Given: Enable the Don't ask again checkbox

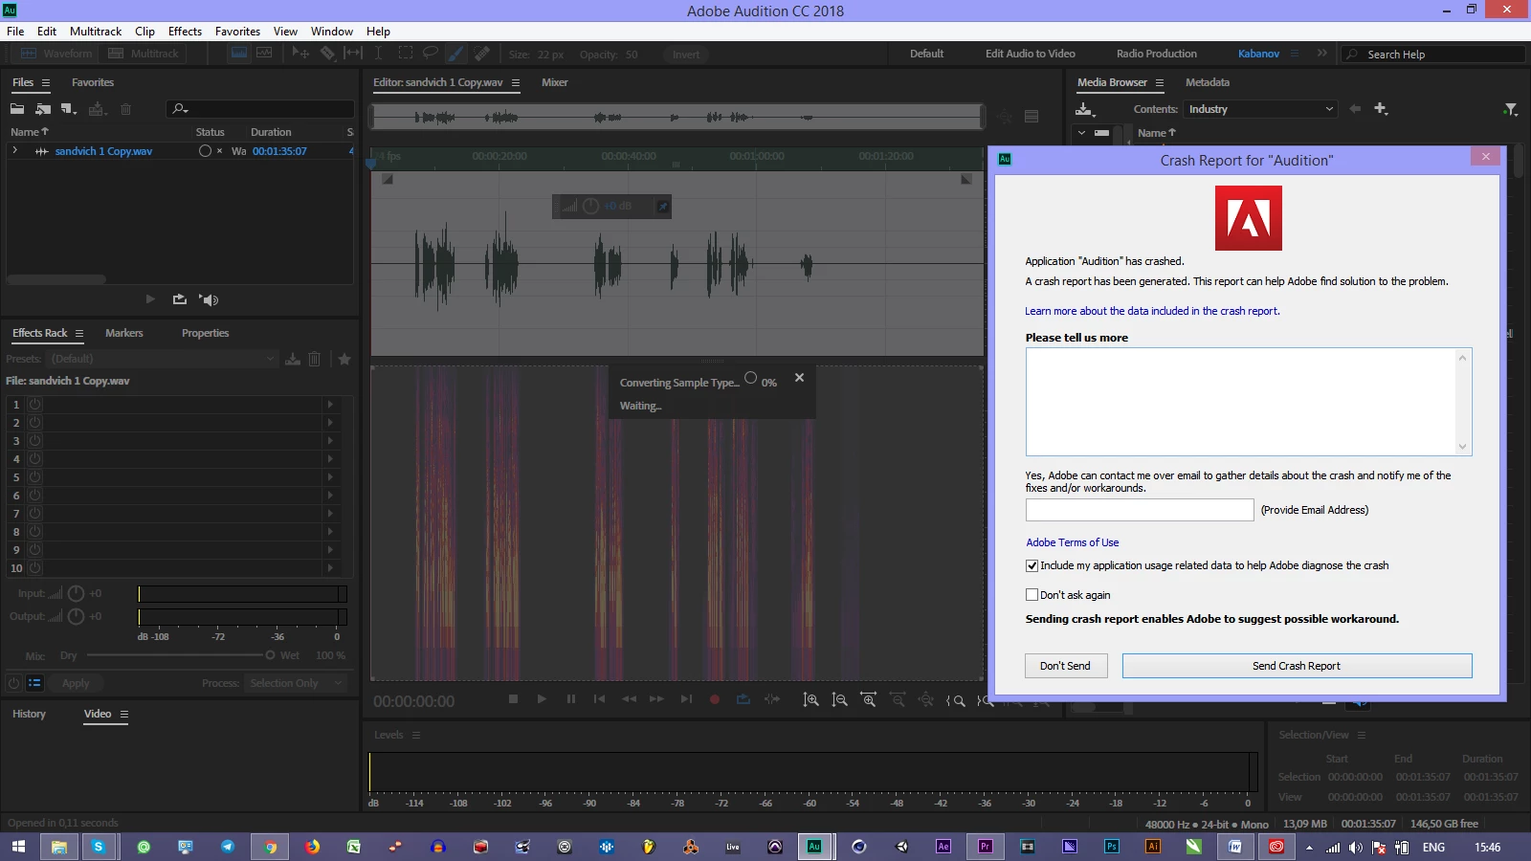Looking at the screenshot, I should point(1032,595).
